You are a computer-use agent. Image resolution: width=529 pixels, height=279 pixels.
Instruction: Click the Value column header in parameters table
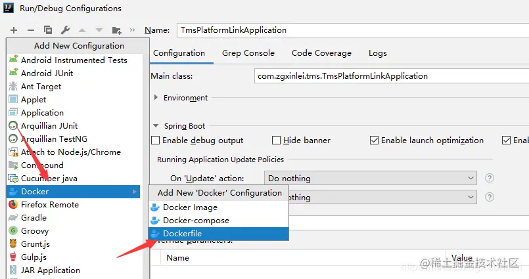click(462, 258)
